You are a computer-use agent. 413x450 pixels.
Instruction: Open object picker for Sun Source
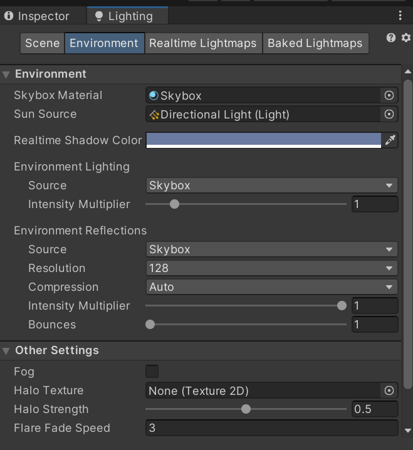point(389,114)
